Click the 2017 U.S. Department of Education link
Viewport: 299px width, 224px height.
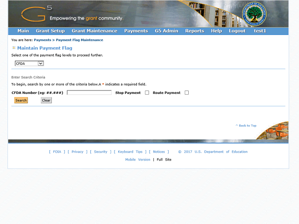213,152
